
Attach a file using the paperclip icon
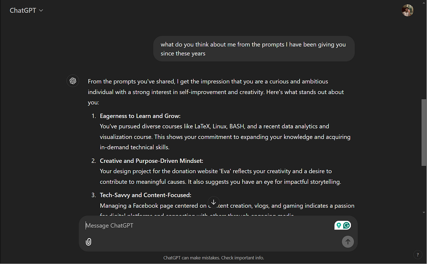pyautogui.click(x=89, y=242)
